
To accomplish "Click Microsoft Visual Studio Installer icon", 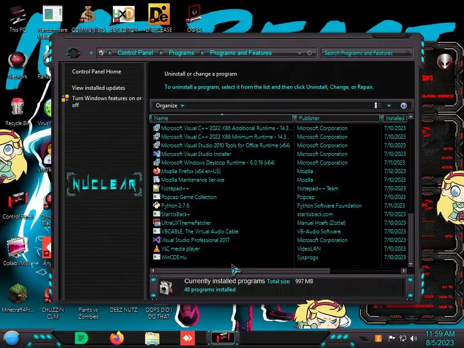I will pos(156,154).
